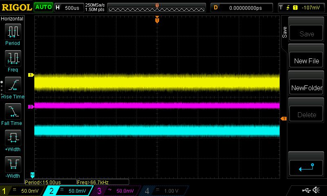This screenshot has height=196, width=327.
Task: Click the speaker sound icon
Action: 316,190
